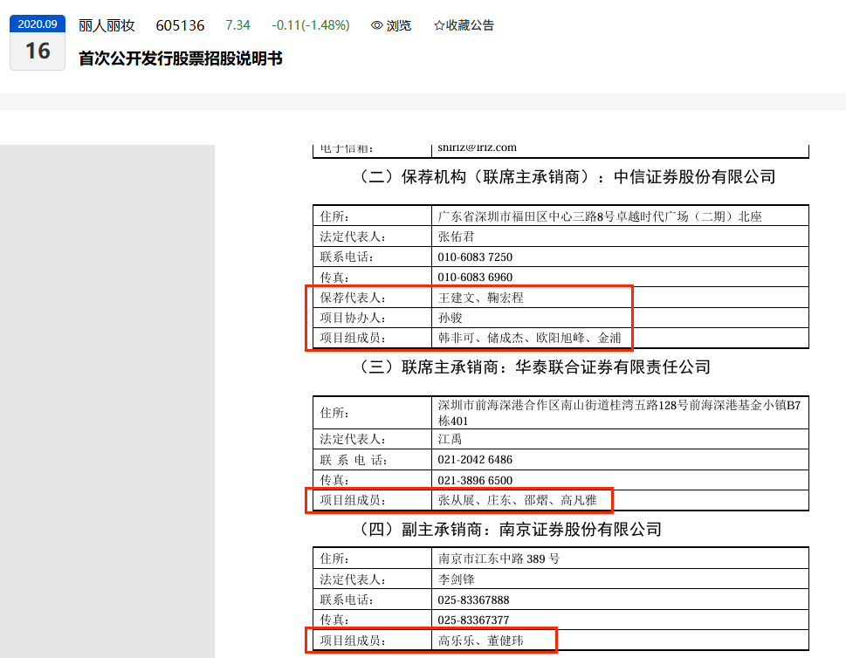Screen dimensions: 846x658
Task: Select phone number 021-2042 6486
Action: [x=475, y=460]
